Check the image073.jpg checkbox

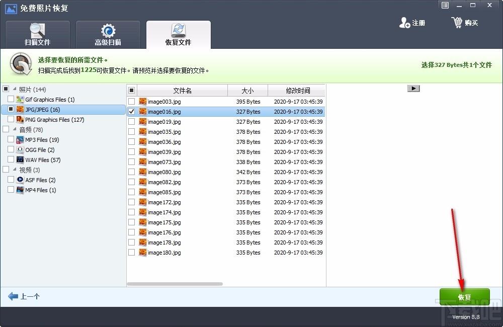pyautogui.click(x=131, y=161)
